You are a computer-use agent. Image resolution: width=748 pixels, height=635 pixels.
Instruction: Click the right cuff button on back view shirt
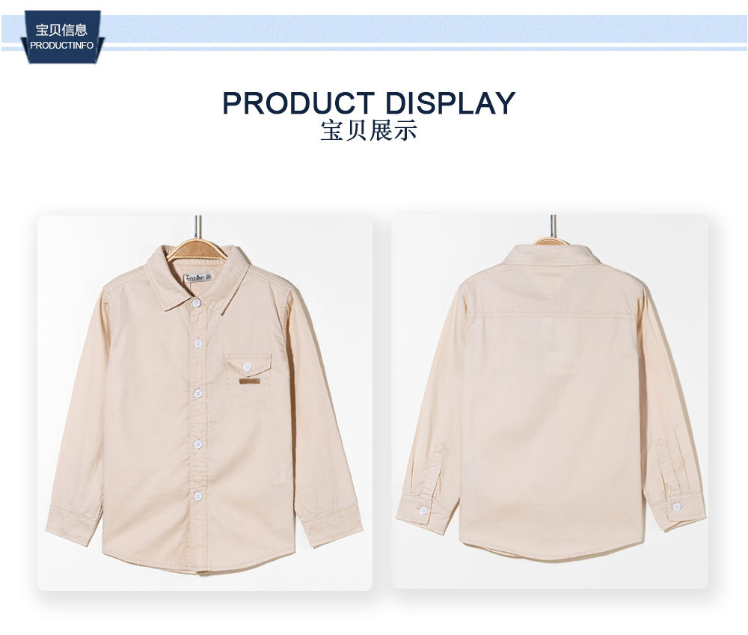(676, 506)
